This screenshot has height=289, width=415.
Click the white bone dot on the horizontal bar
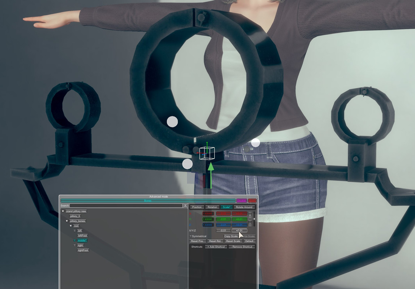point(187,164)
